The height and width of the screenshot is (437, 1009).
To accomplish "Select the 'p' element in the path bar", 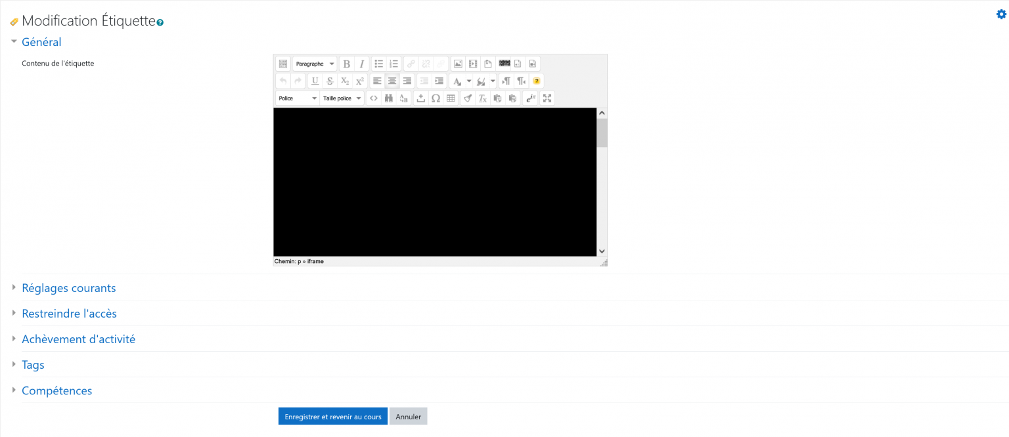I will coord(300,261).
